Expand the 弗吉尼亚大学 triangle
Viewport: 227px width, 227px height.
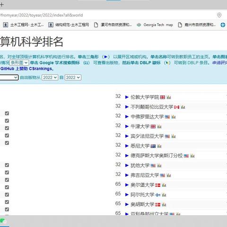pos(127,175)
